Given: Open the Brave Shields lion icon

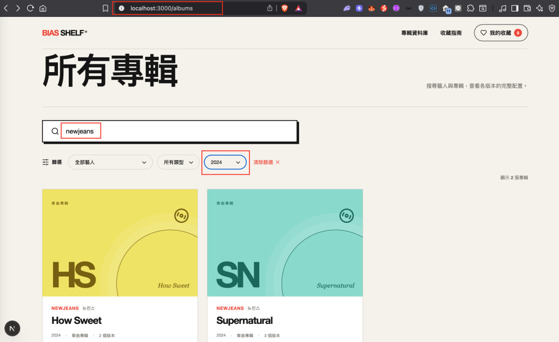Looking at the screenshot, I should 284,8.
